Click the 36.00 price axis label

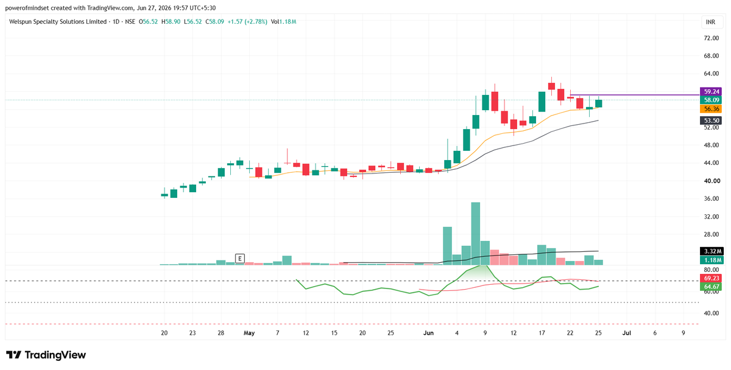[x=712, y=199]
